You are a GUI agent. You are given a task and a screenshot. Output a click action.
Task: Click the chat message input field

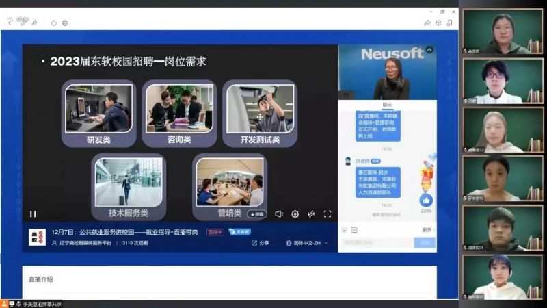[377, 242]
